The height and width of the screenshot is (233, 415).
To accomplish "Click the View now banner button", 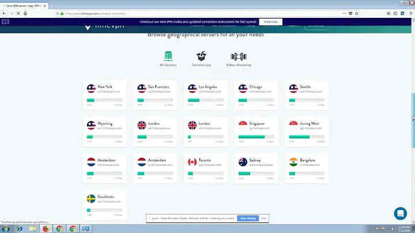I will click(270, 22).
